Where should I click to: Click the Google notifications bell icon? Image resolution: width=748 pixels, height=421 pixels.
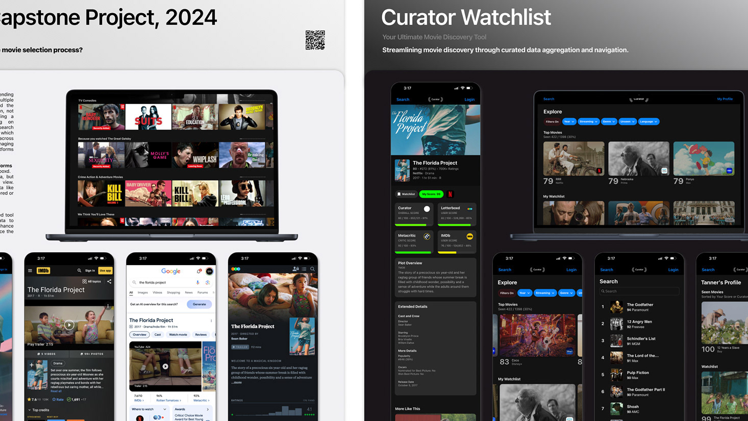tap(199, 271)
